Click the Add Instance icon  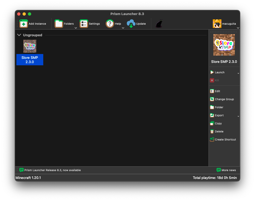tap(24, 24)
